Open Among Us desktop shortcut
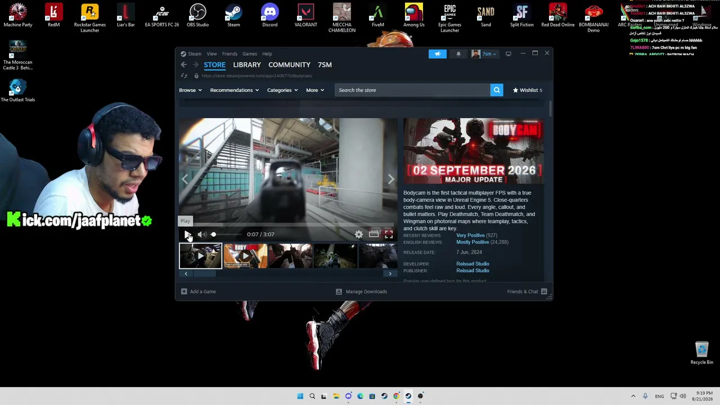Image resolution: width=720 pixels, height=405 pixels. 414,15
